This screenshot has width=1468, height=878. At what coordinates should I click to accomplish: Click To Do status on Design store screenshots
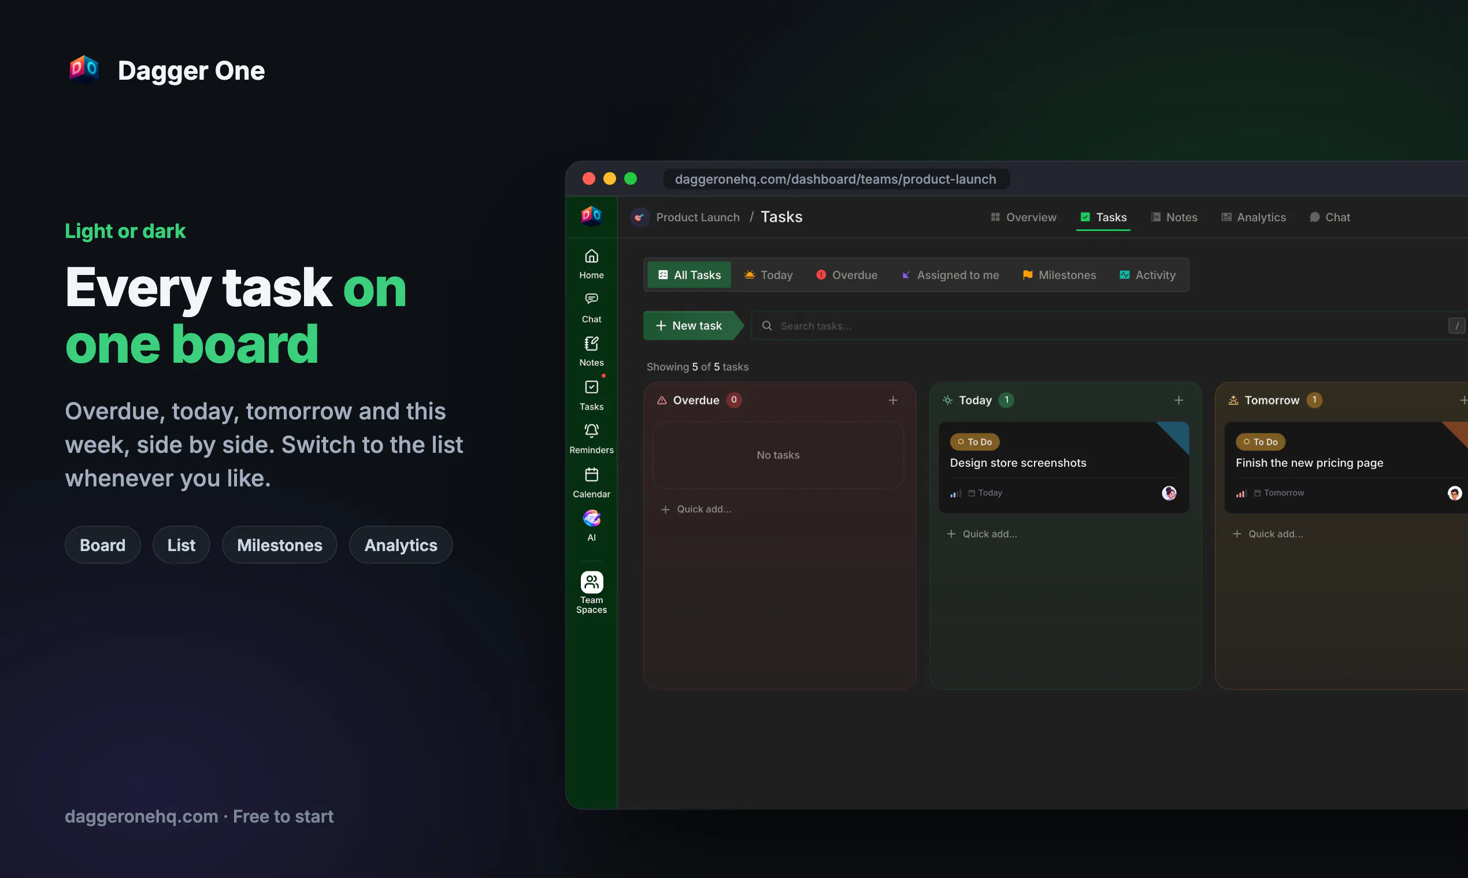tap(974, 442)
